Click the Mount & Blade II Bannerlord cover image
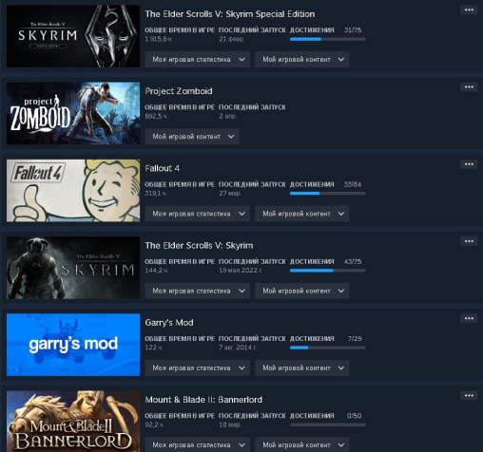This screenshot has width=483, height=452. pyautogui.click(x=73, y=422)
